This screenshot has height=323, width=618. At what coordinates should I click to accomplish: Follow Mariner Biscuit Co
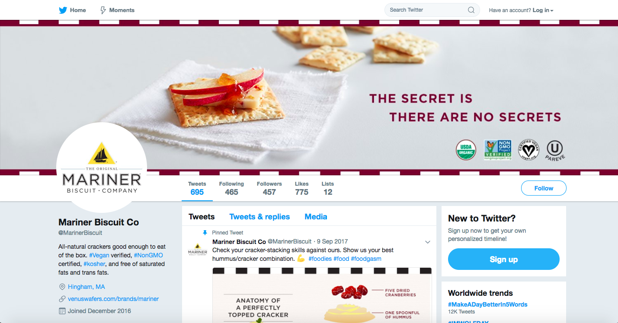pyautogui.click(x=544, y=188)
